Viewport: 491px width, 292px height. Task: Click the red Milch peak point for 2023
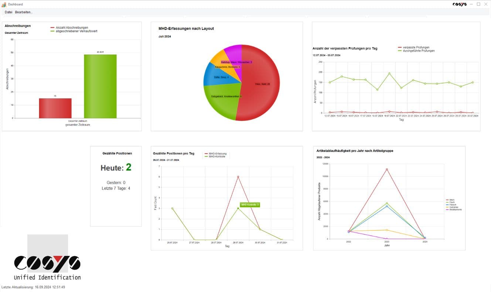(x=387, y=169)
